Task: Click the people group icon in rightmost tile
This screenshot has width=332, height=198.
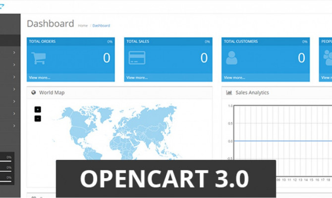Action: coord(328,58)
